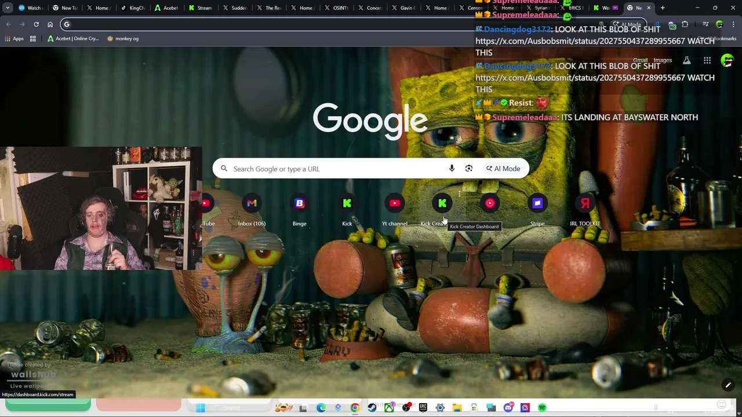The height and width of the screenshot is (417, 742).
Task: Switch to the Gavin C tab
Action: [x=405, y=8]
